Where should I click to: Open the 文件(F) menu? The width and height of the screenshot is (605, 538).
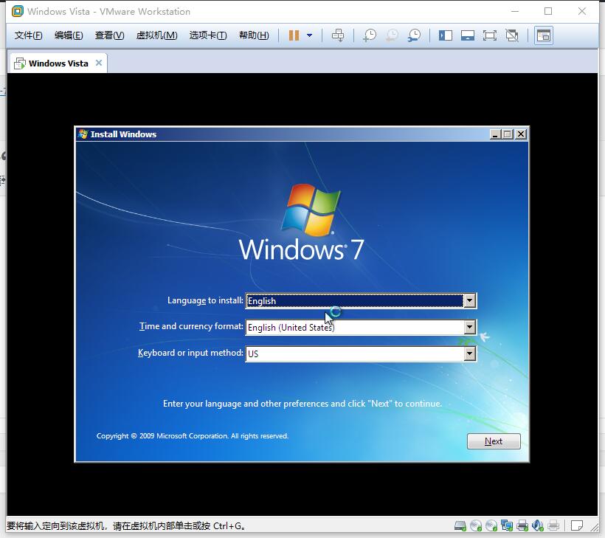pos(28,35)
